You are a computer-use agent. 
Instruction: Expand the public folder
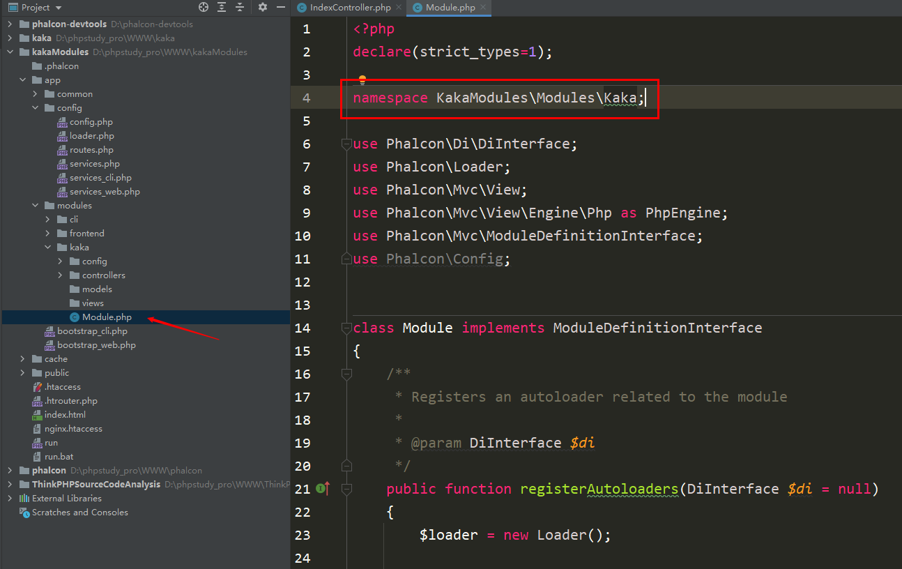pos(22,372)
